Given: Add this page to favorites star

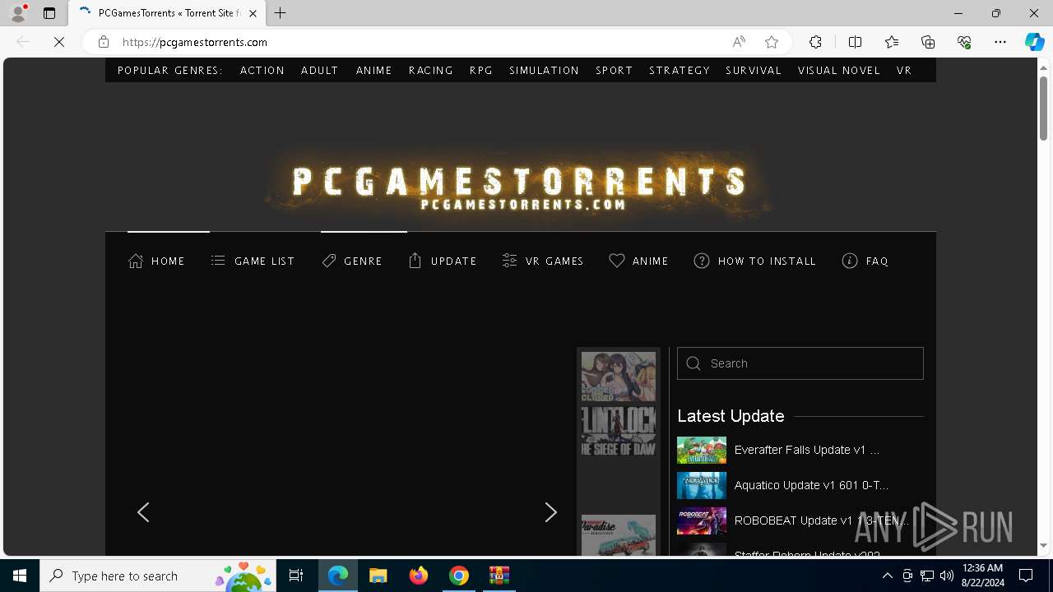Looking at the screenshot, I should 772,42.
